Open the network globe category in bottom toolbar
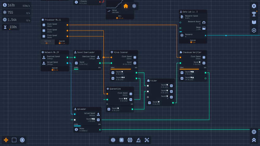 pos(113,140)
